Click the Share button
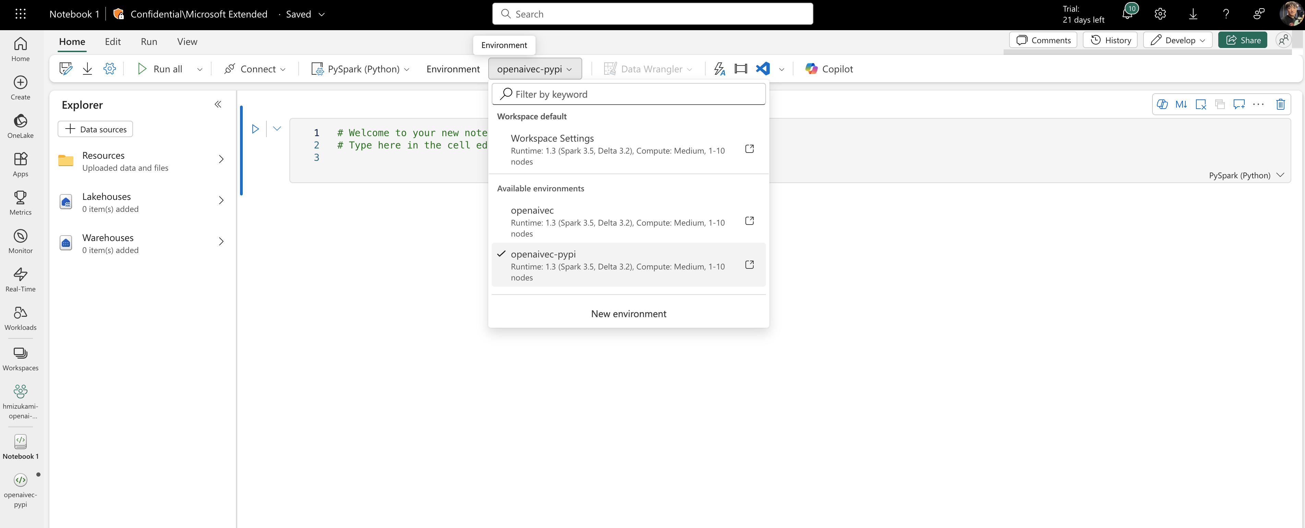This screenshot has width=1305, height=528. coord(1242,40)
